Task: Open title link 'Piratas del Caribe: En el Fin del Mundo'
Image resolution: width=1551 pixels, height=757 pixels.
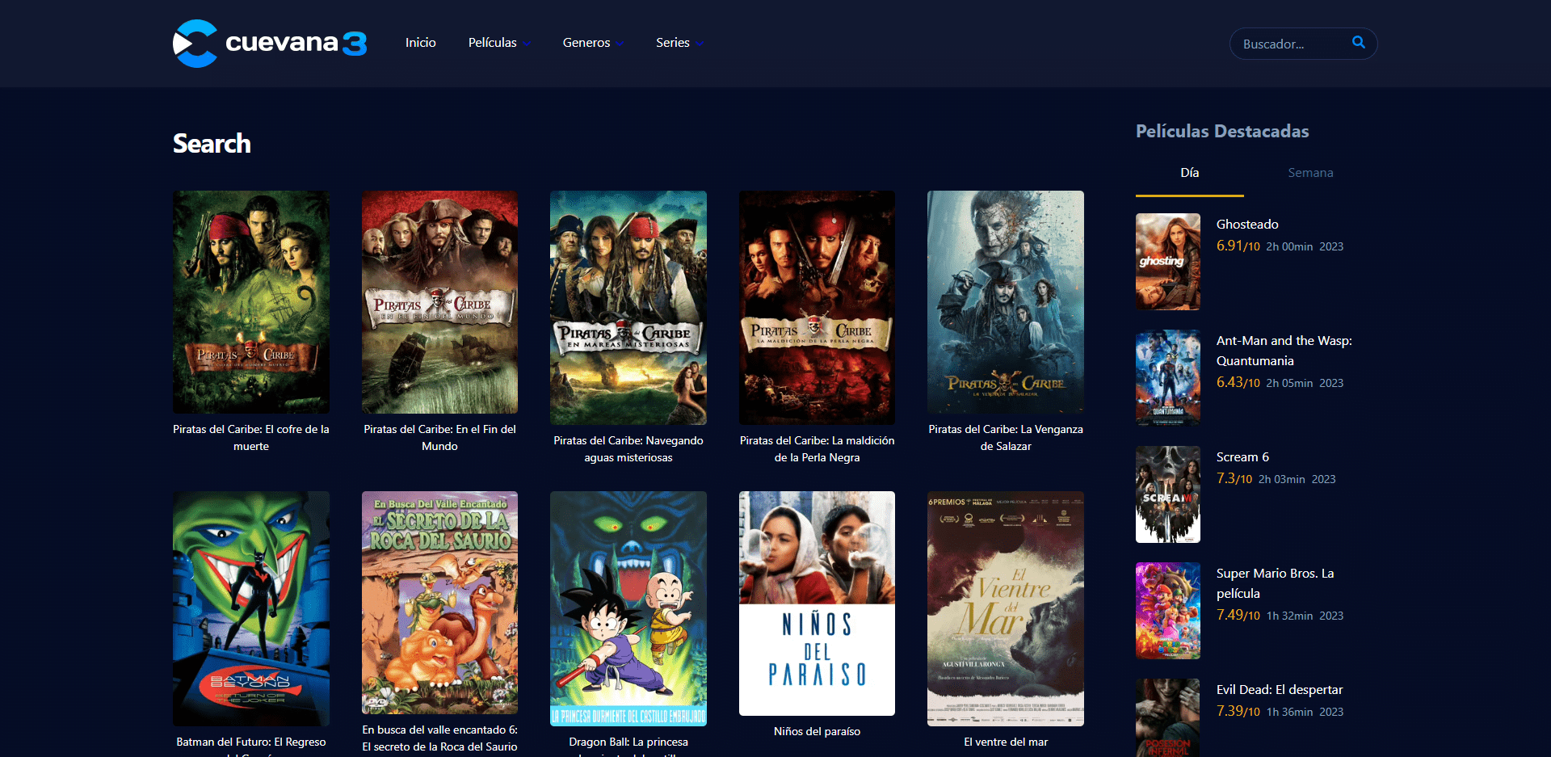Action: 439,438
